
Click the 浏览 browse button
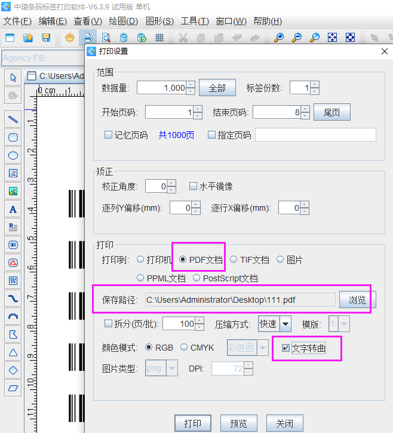tap(357, 300)
